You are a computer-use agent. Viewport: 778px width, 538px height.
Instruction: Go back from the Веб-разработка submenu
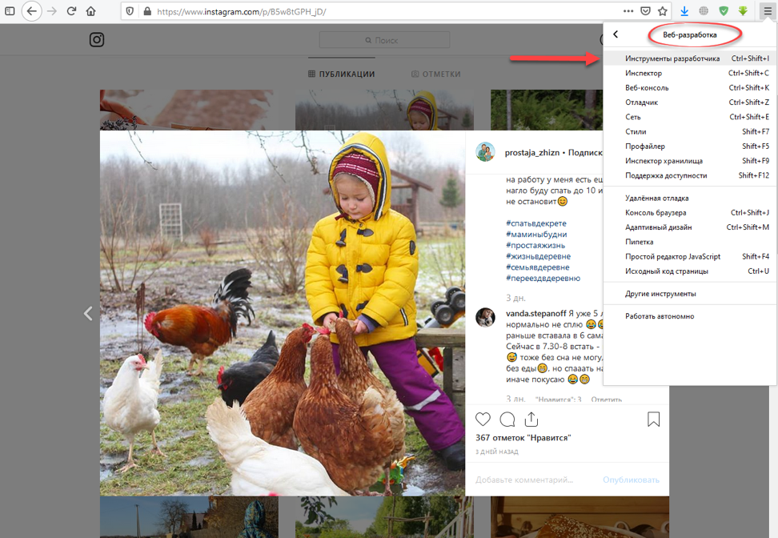pos(616,34)
